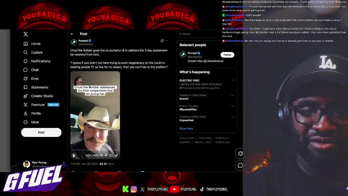The image size is (348, 196).
Task: Open the Impeached trending topic
Action: point(192,118)
